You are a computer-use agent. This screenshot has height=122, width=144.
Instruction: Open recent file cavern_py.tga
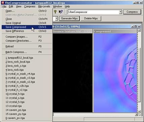(x=27, y=114)
